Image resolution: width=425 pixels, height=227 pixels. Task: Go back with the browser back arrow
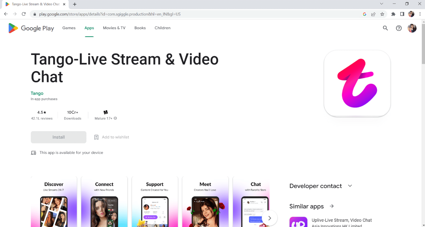click(6, 14)
